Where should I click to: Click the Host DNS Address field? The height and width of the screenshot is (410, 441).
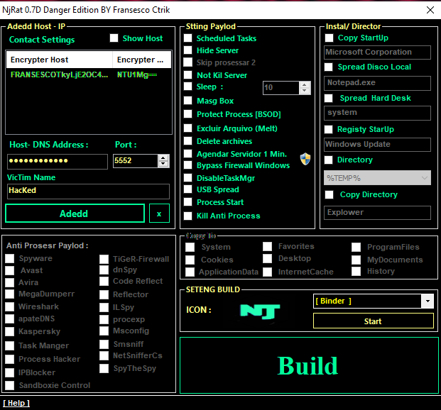58,162
